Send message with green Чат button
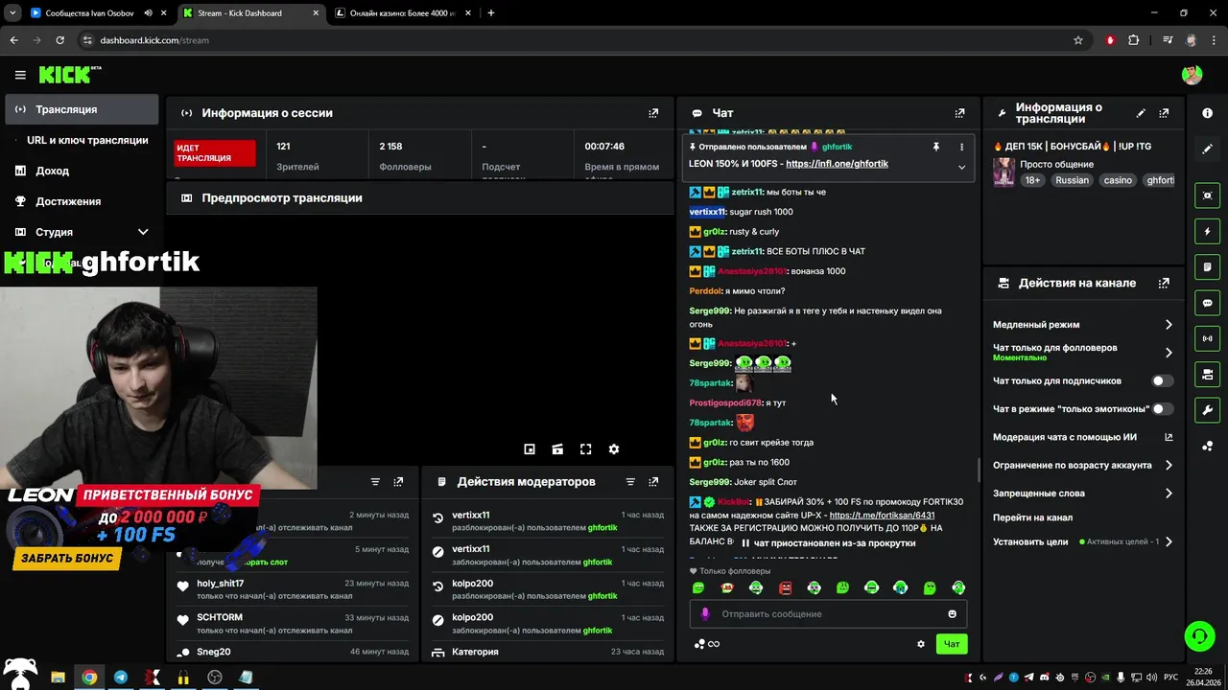Screen dimensions: 1228x690 point(951,644)
